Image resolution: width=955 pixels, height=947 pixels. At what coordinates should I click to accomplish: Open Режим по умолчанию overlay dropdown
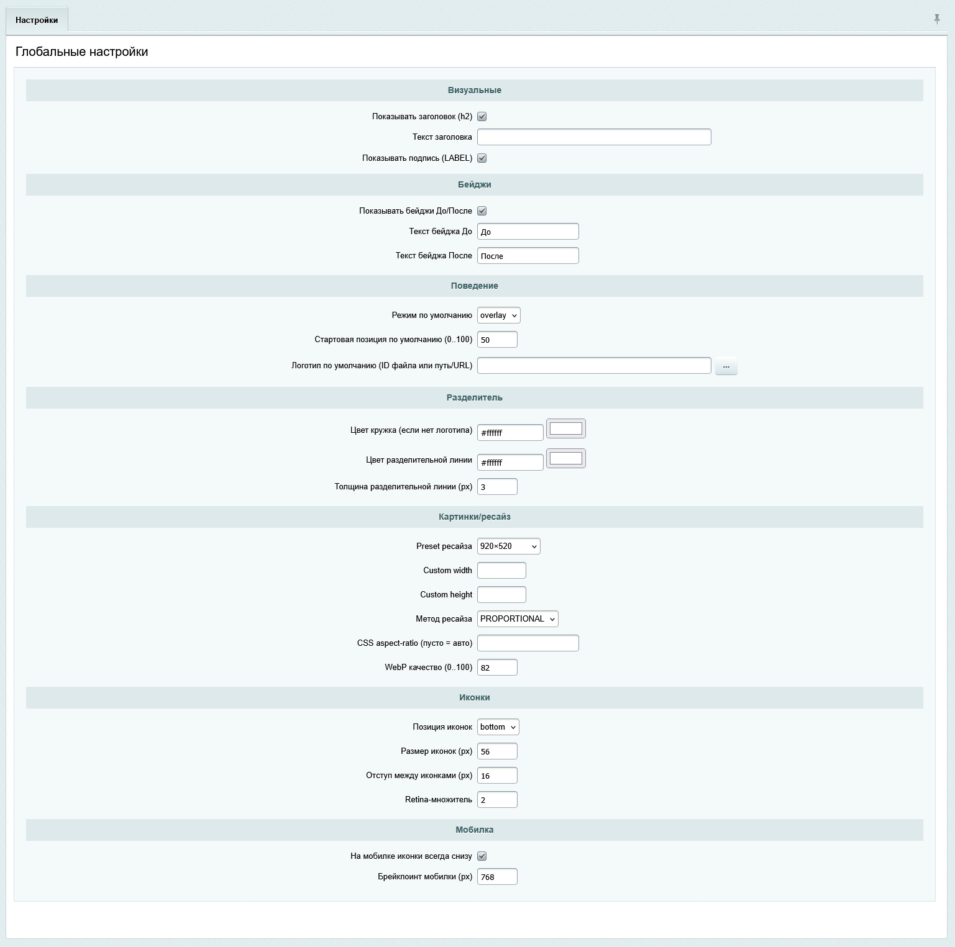pyautogui.click(x=498, y=315)
